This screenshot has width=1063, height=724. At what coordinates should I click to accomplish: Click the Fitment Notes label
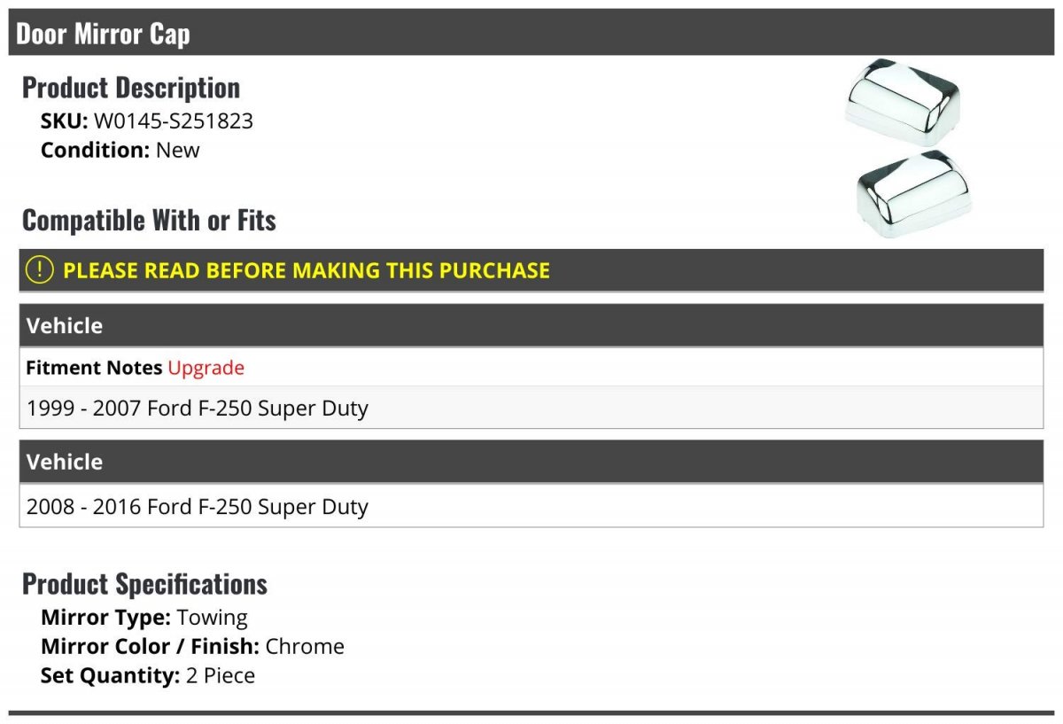94,368
